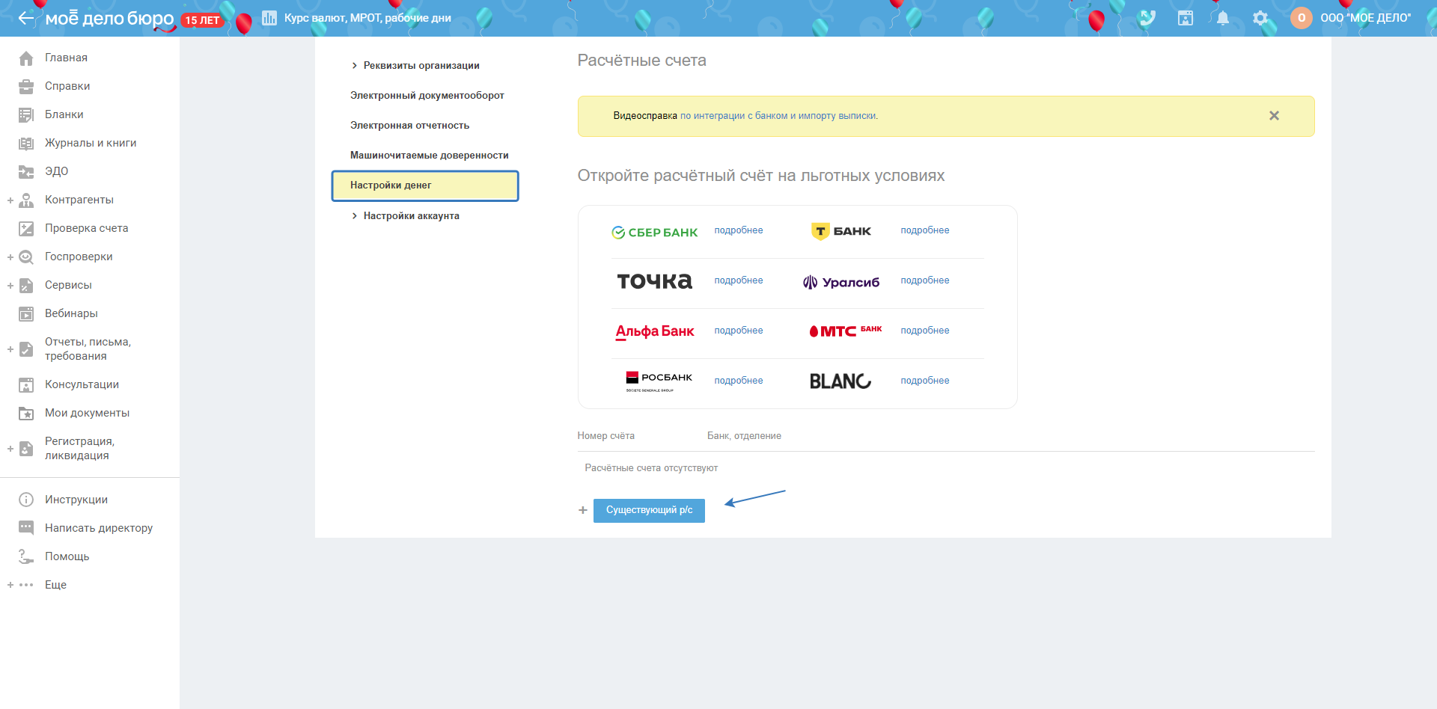This screenshot has width=1437, height=709.
Task: Open the calendar icon in the header
Action: [x=1186, y=18]
